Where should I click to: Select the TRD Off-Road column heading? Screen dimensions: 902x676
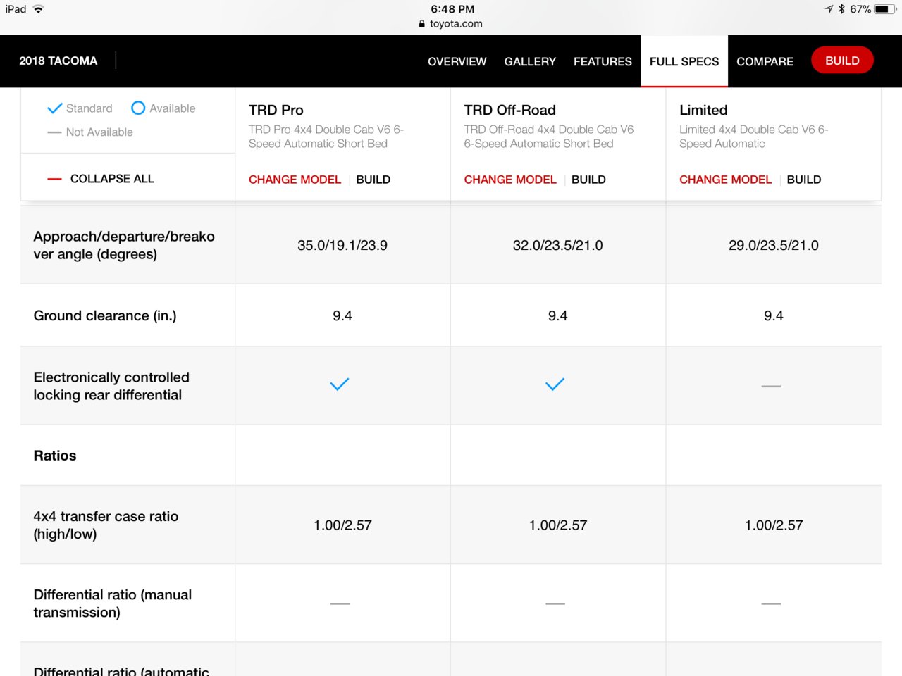[509, 110]
